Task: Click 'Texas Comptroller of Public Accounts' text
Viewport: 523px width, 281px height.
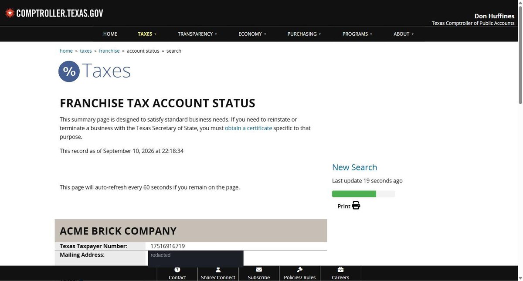Action: pyautogui.click(x=473, y=23)
